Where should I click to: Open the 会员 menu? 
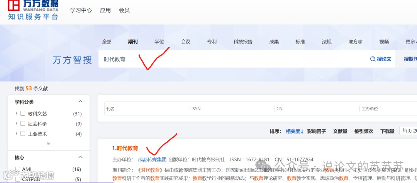coord(124,10)
